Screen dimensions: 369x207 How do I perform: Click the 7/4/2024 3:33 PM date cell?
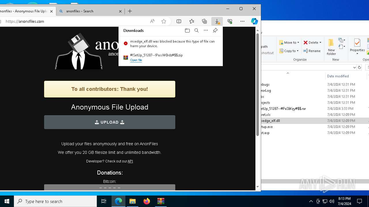point(340,109)
